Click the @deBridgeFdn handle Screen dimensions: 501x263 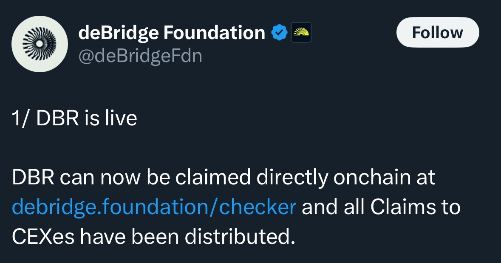140,56
